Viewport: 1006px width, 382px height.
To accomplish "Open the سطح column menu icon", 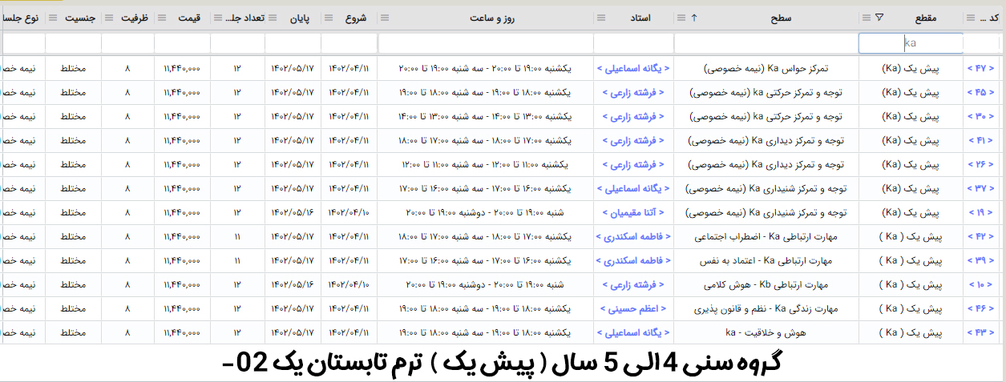I will pos(681,18).
